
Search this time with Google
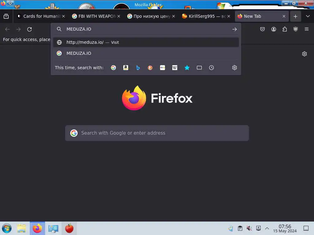point(113,68)
